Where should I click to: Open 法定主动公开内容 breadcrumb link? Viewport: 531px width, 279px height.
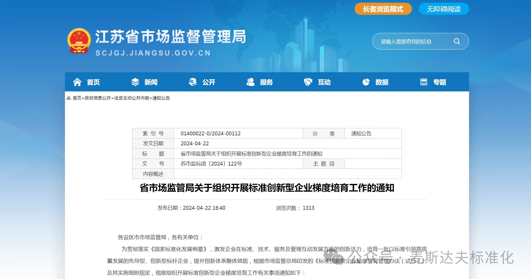point(131,98)
